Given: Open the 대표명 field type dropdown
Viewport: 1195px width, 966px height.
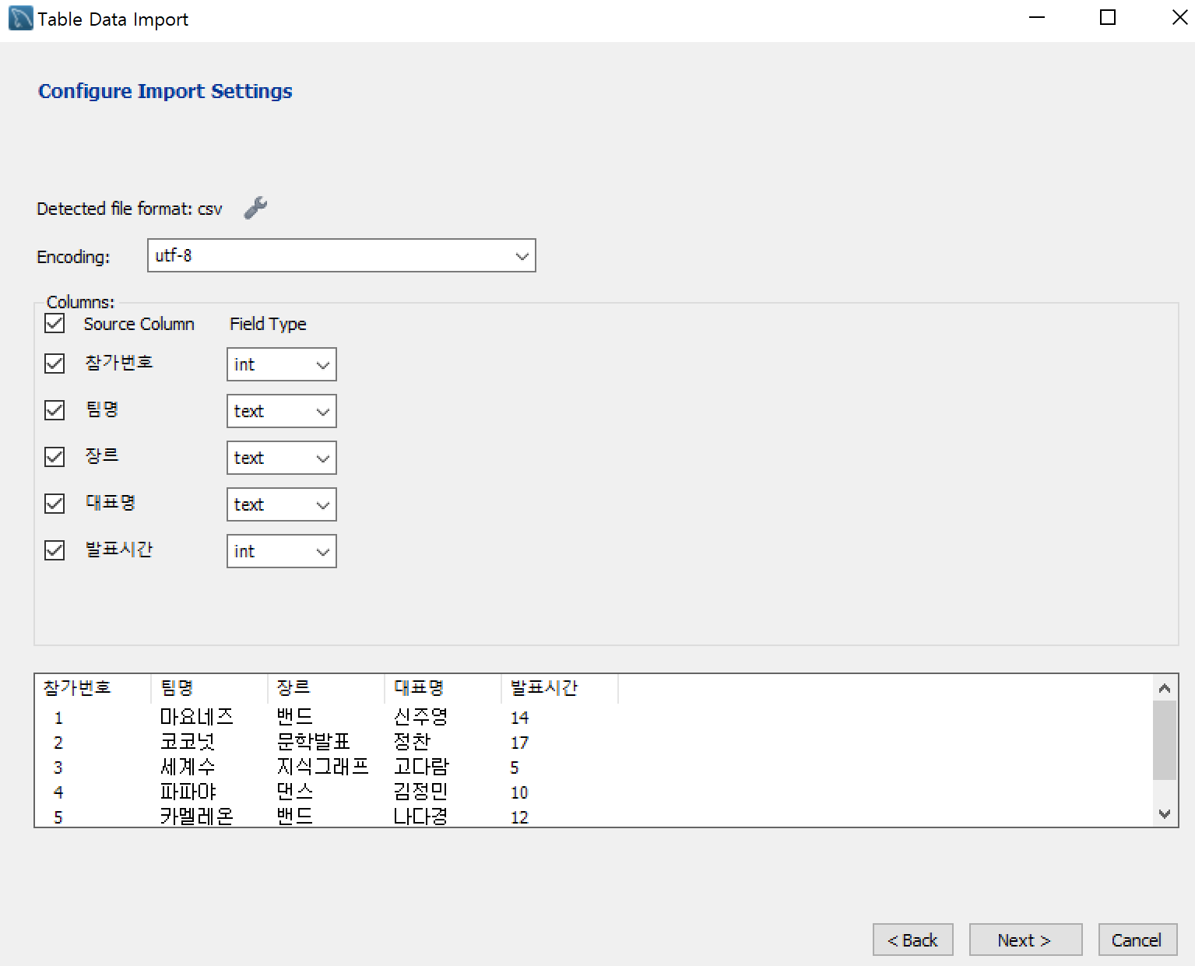Looking at the screenshot, I should pyautogui.click(x=281, y=504).
